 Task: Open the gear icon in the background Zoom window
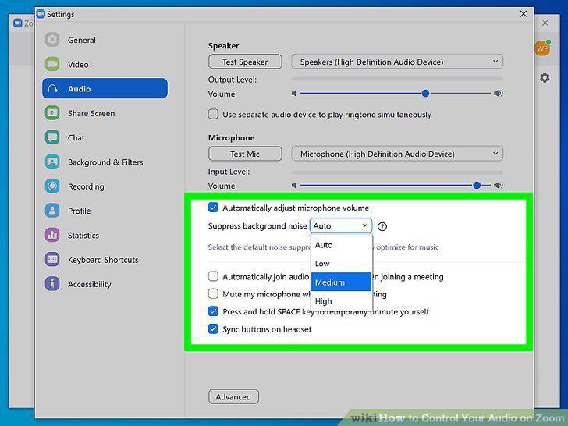[x=545, y=78]
